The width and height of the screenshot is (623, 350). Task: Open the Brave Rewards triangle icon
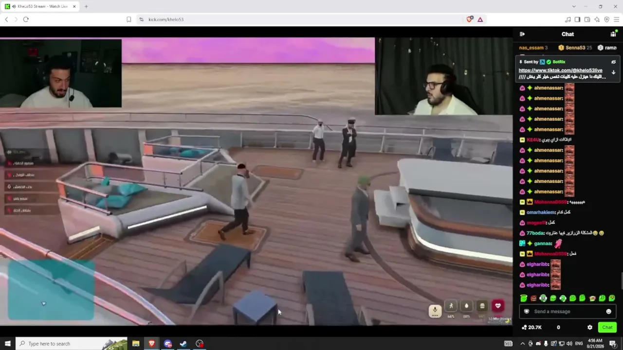click(480, 19)
